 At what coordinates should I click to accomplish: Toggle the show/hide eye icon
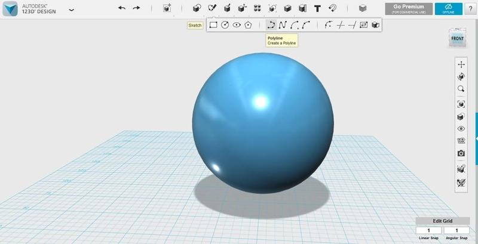pyautogui.click(x=461, y=129)
